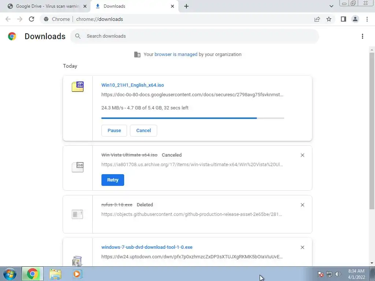Click the search magnifier icon

coord(78,36)
